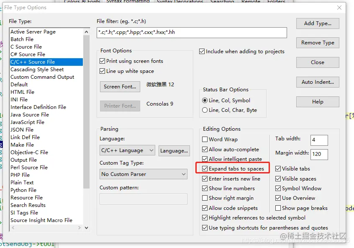Select Interface Definition File type
Screen dimensions: 354x248
click(46, 107)
